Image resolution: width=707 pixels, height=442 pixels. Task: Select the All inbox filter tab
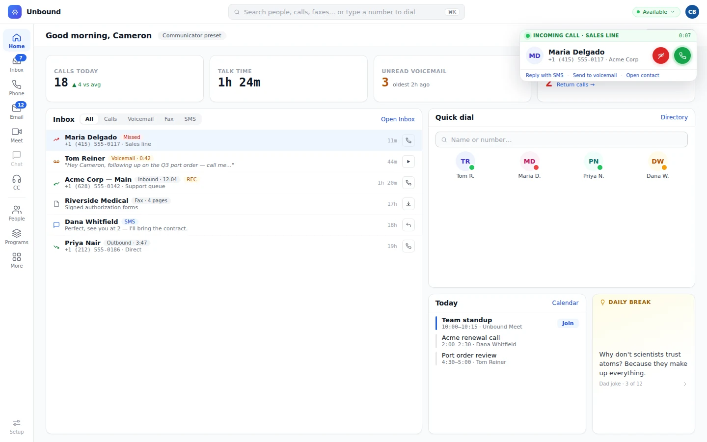click(x=89, y=119)
